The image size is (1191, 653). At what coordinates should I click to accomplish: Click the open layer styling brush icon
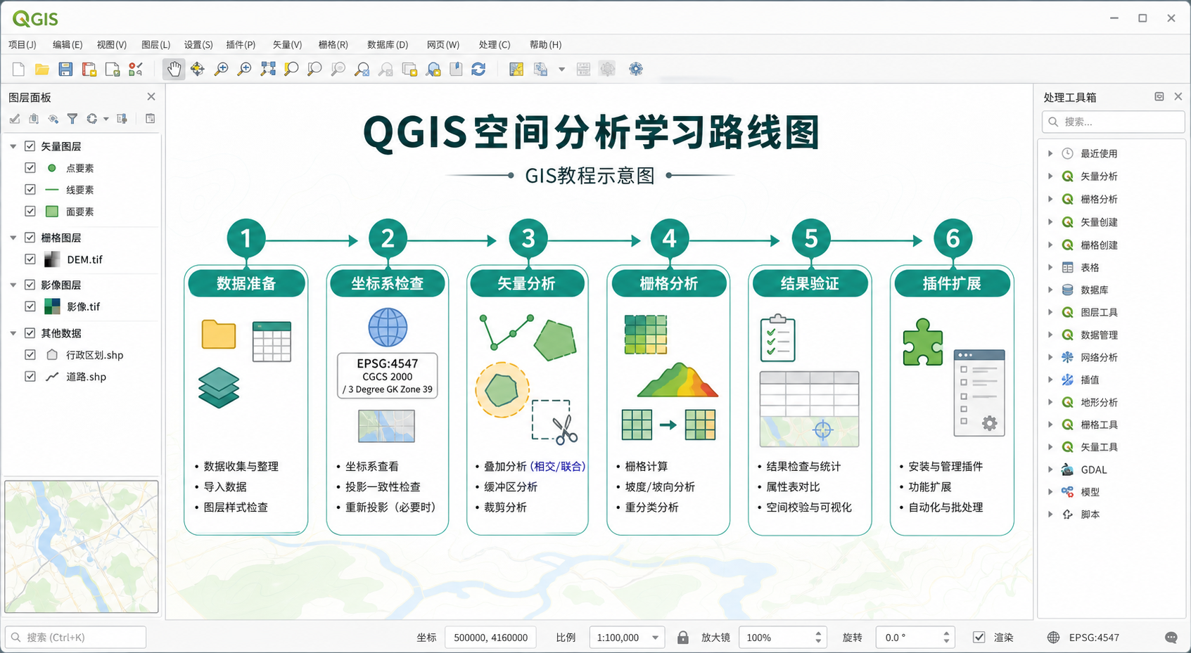(x=15, y=119)
